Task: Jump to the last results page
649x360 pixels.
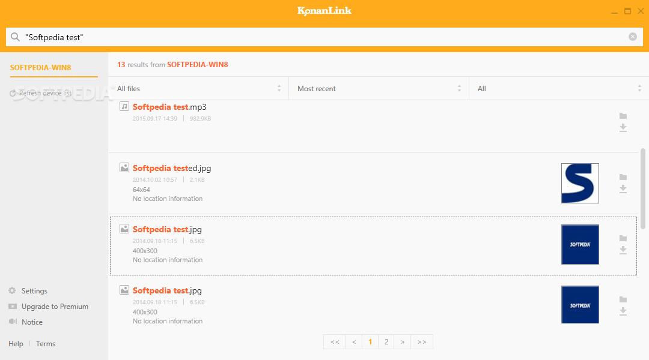Action: 422,342
